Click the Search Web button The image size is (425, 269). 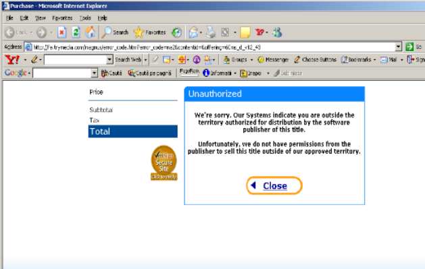(128, 59)
